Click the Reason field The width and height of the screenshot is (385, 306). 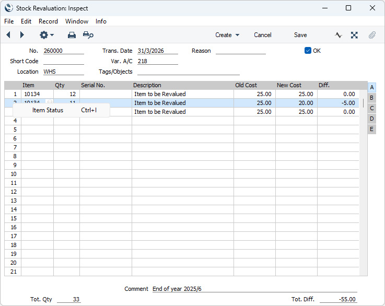point(241,51)
